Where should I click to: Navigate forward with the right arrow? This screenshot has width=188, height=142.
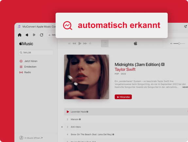pyautogui.click(x=34, y=35)
